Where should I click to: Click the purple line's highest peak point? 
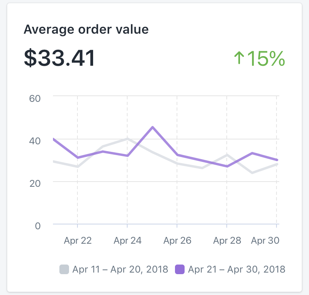(152, 127)
